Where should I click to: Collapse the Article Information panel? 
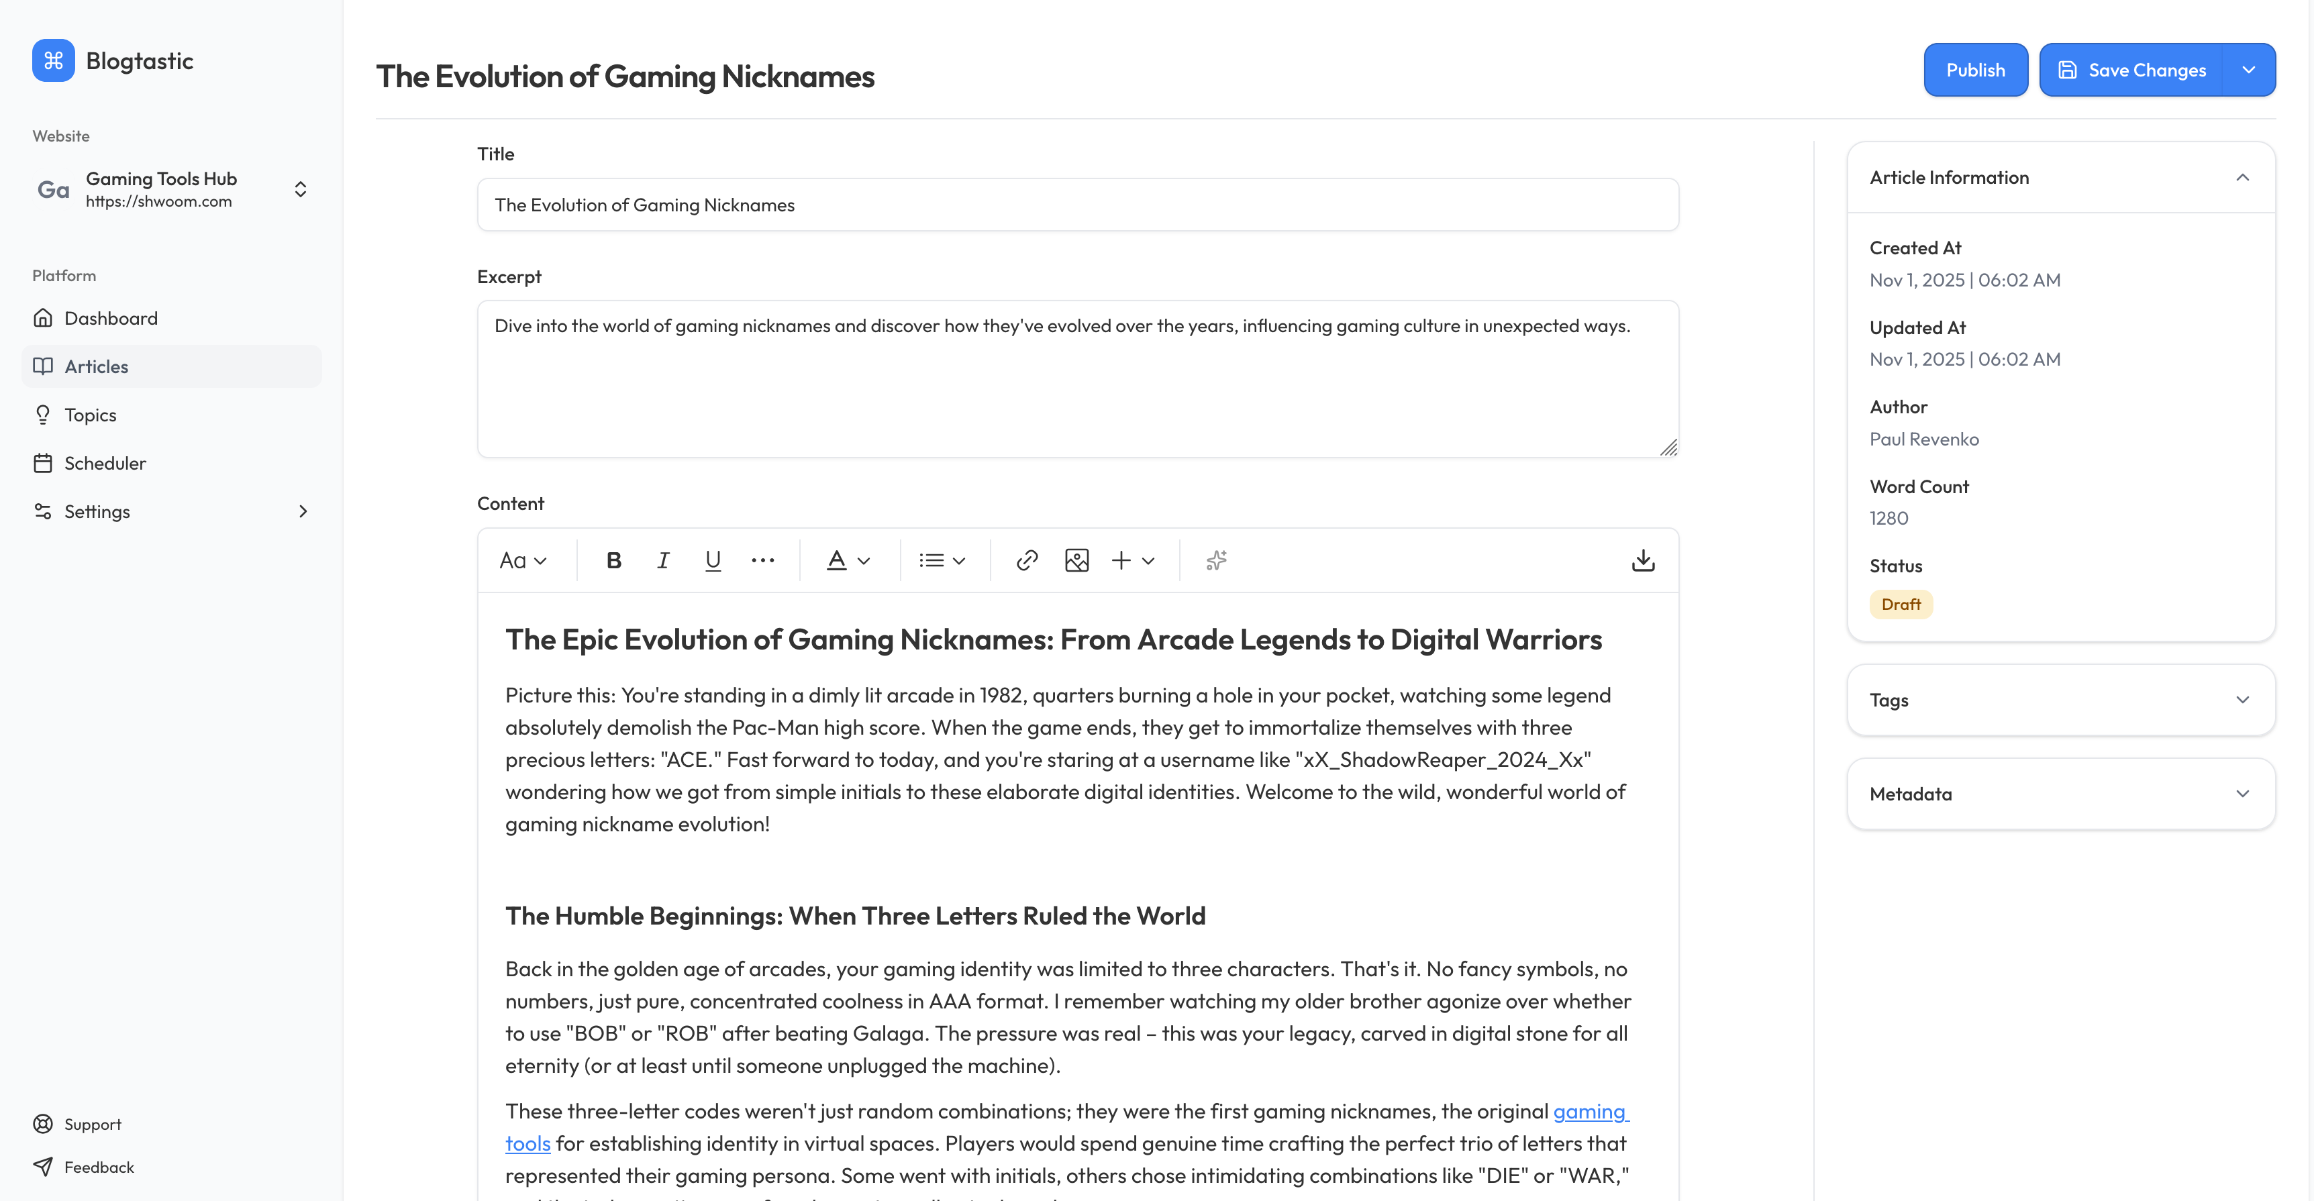click(x=2242, y=178)
